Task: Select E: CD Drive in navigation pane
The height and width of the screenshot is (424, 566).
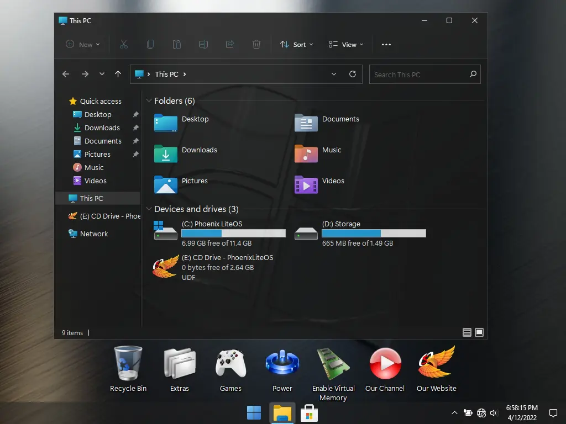Action: [x=104, y=216]
